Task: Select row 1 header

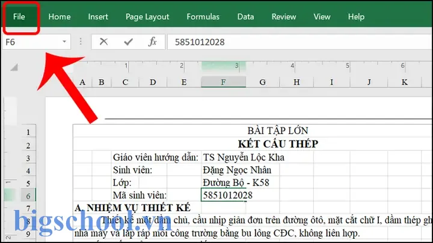Action: point(28,132)
